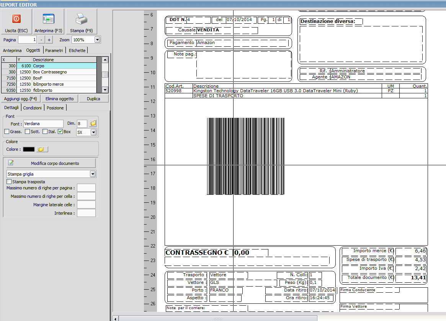The width and height of the screenshot is (446, 321).
Task: Click the Uscita (ESC) exit icon
Action: 16,19
